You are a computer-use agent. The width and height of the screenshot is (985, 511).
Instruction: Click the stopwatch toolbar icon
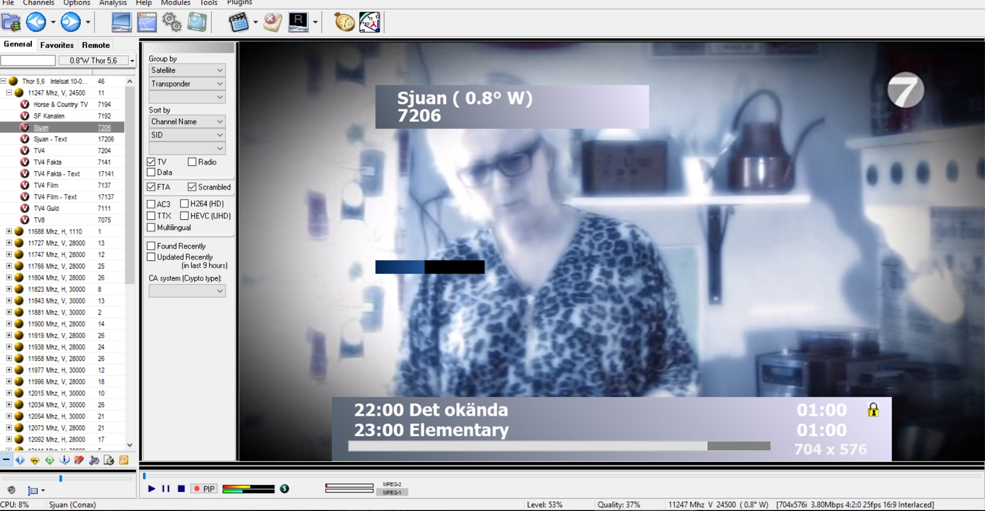pyautogui.click(x=344, y=22)
